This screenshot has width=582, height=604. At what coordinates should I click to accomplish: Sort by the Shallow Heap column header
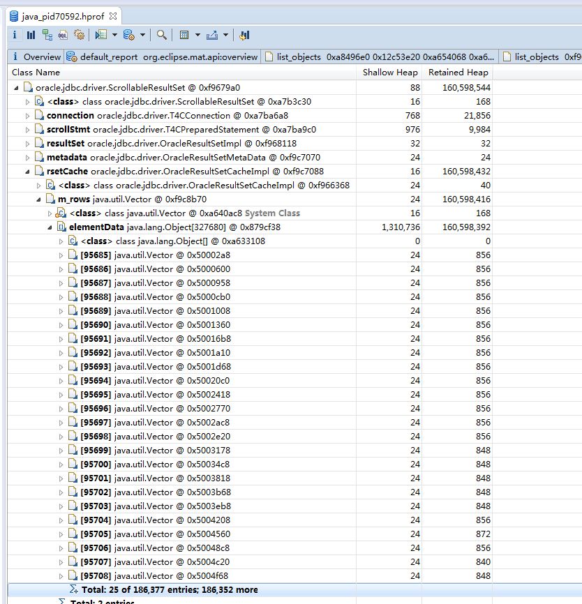pos(389,73)
